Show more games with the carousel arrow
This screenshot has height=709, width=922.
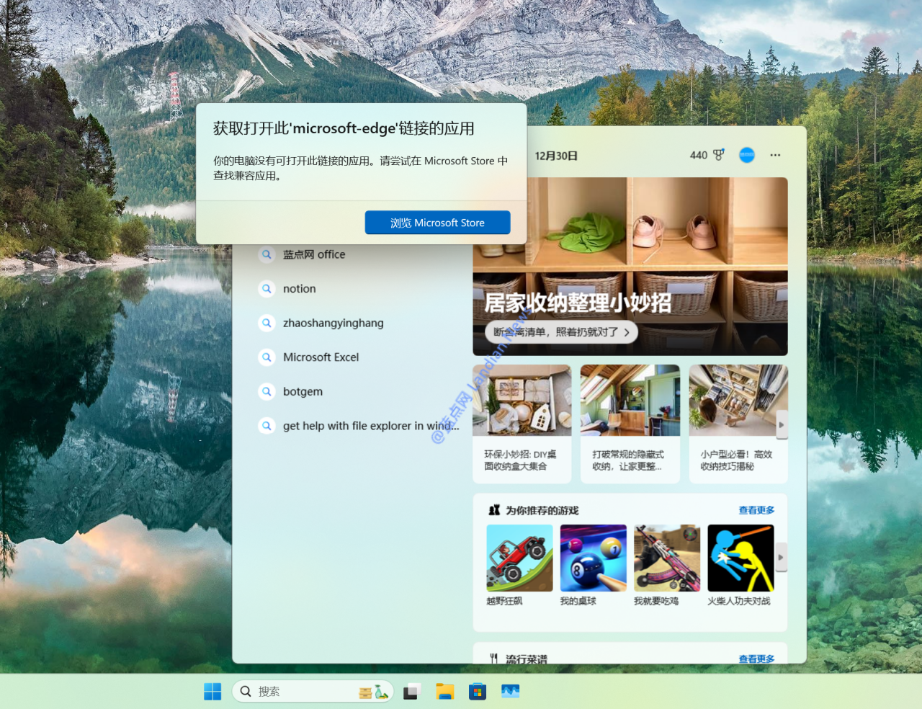point(781,558)
